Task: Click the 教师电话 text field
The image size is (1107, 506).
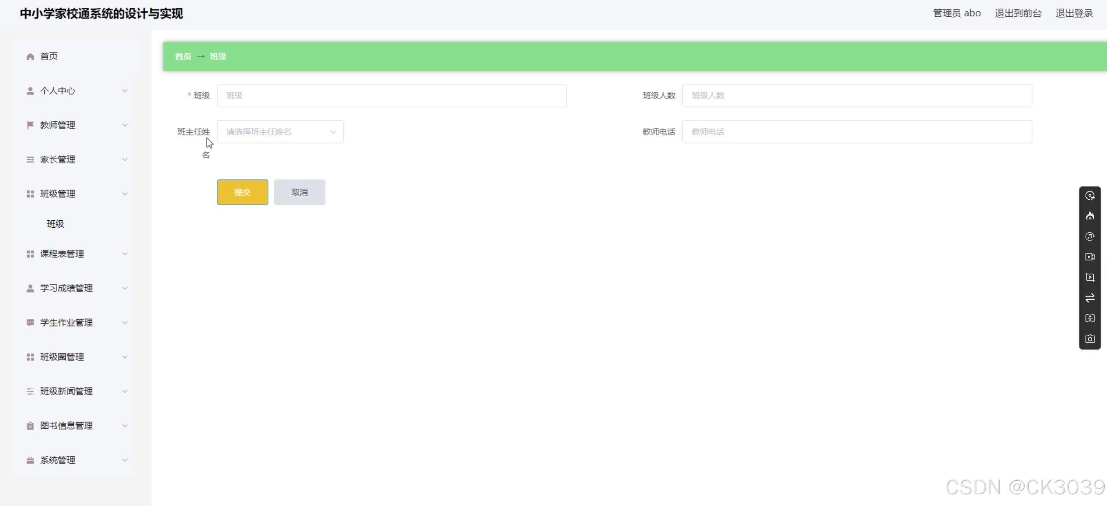Action: point(856,132)
